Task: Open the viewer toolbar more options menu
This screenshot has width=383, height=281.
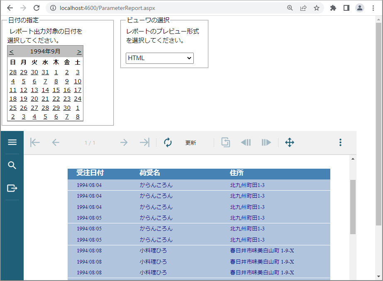Action: point(340,143)
